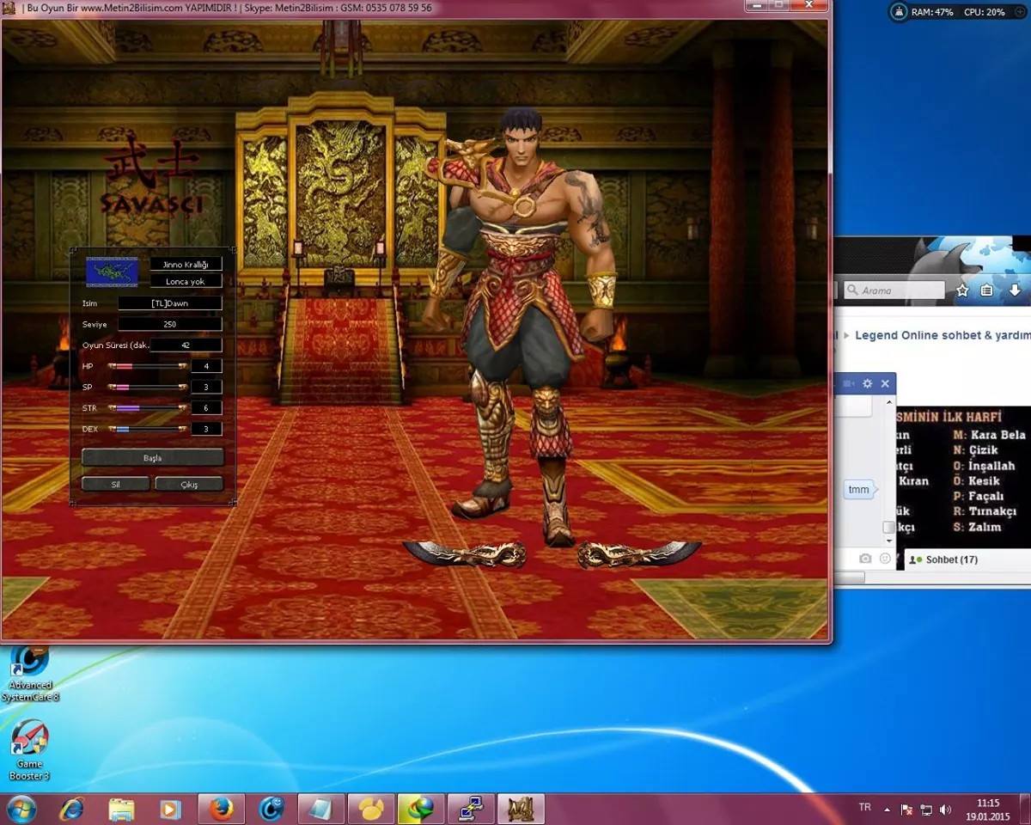
Task: Click the HP value box showing 4
Action: pos(206,366)
